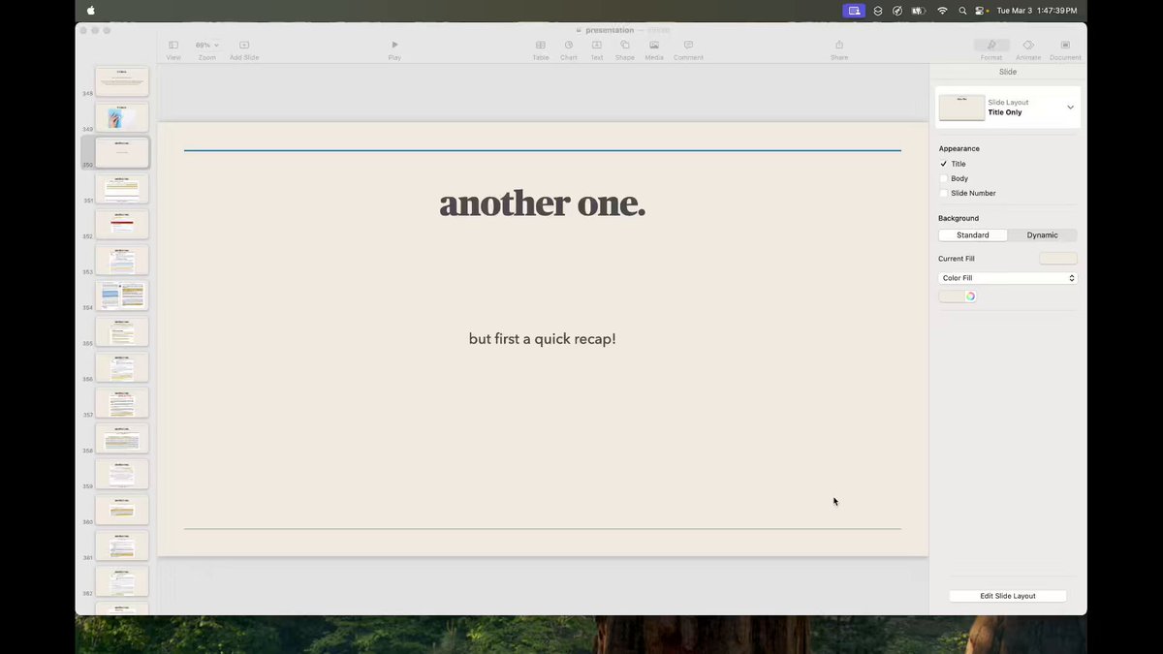The height and width of the screenshot is (654, 1163).
Task: Insert a Chart using toolbar icon
Action: tap(569, 45)
